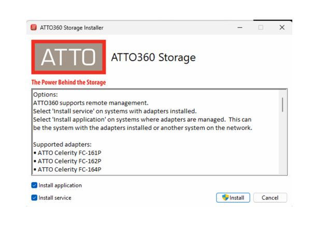Click the scrollbar track below the thumb
Screen dimensions: 327x233
(282, 145)
